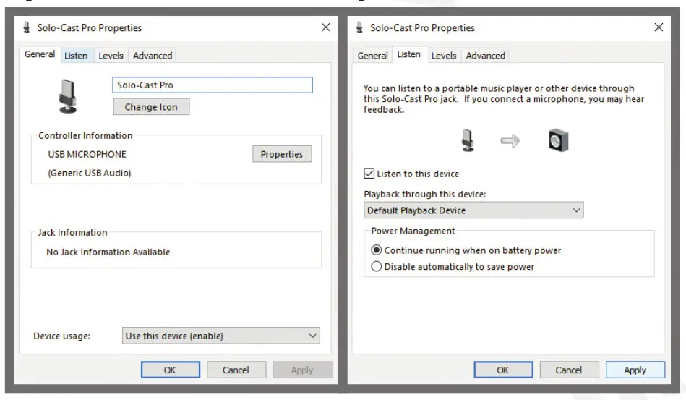
Task: Toggle the Listen to this device checkbox
Action: [x=370, y=174]
